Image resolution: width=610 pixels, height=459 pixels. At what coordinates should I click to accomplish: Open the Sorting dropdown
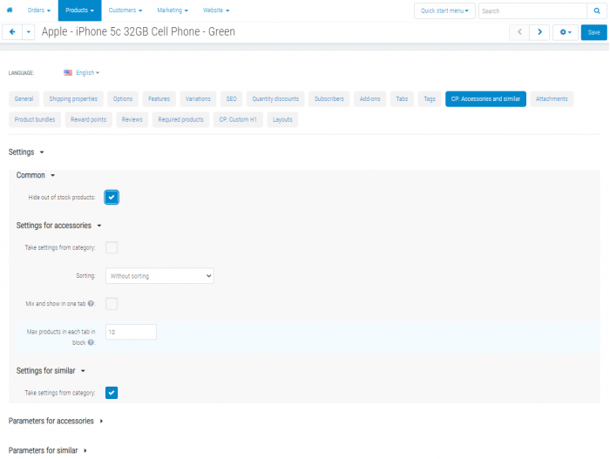point(159,276)
